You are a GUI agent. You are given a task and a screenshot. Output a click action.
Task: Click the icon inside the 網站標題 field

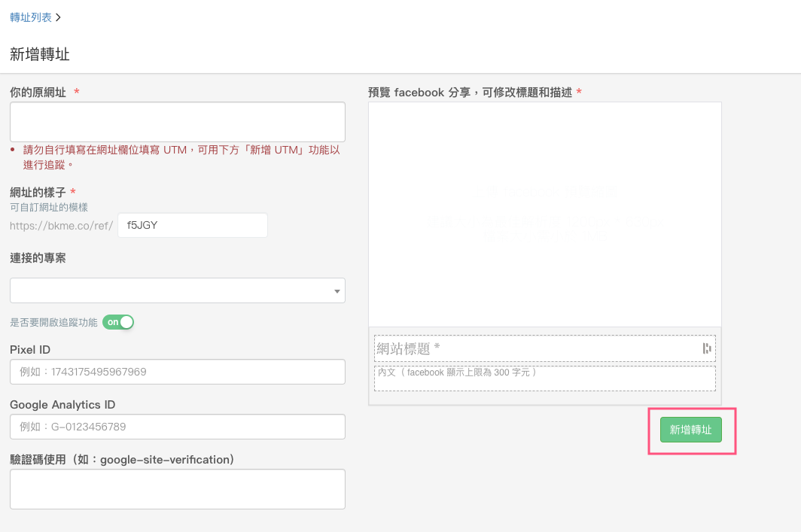coord(706,348)
